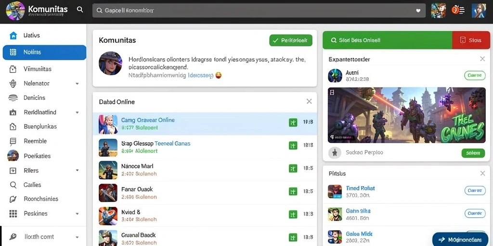
Task: Click the home icon next to Uativs
Action: 13,36
